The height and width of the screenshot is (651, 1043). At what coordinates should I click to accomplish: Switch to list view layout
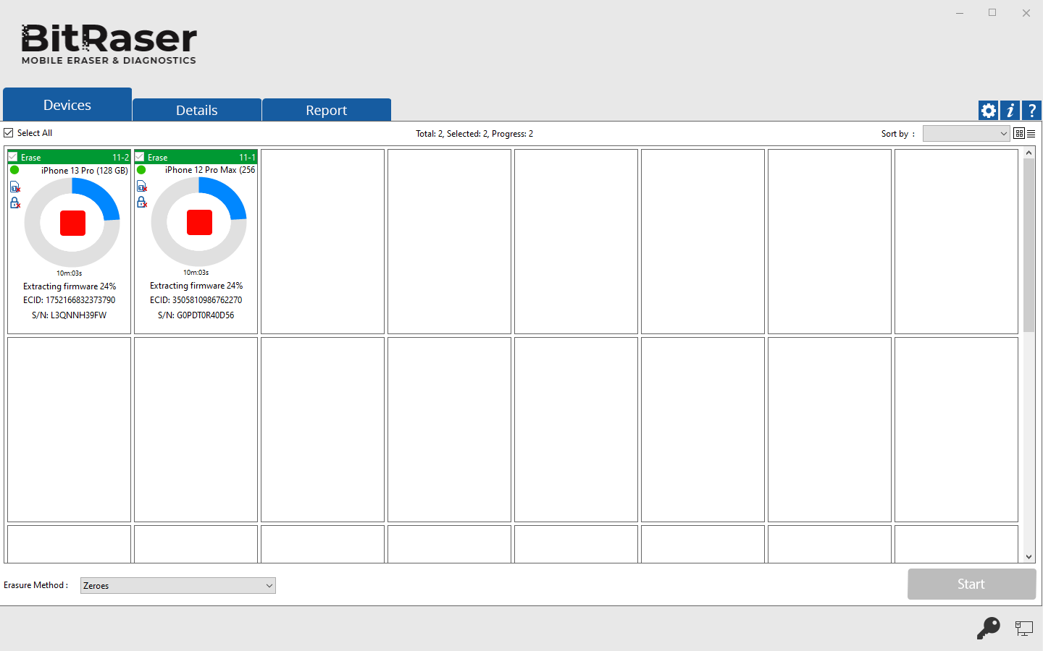click(x=1031, y=134)
